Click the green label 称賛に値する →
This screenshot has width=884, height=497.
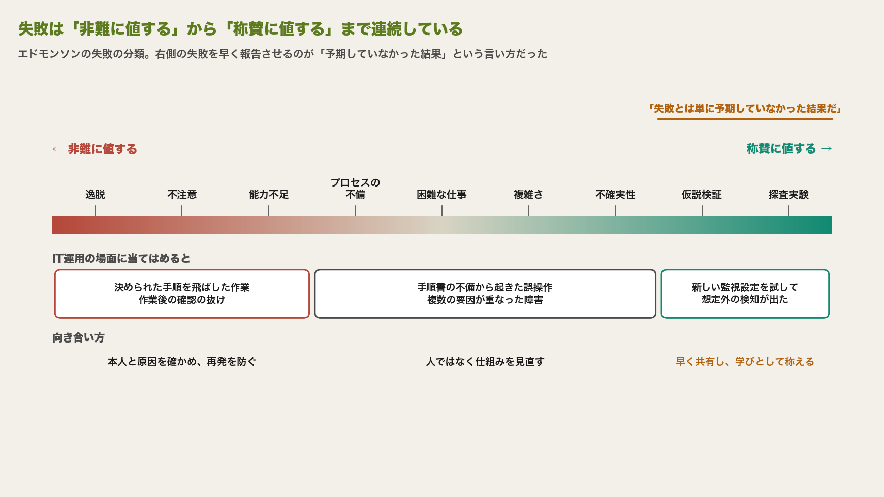pyautogui.click(x=790, y=148)
